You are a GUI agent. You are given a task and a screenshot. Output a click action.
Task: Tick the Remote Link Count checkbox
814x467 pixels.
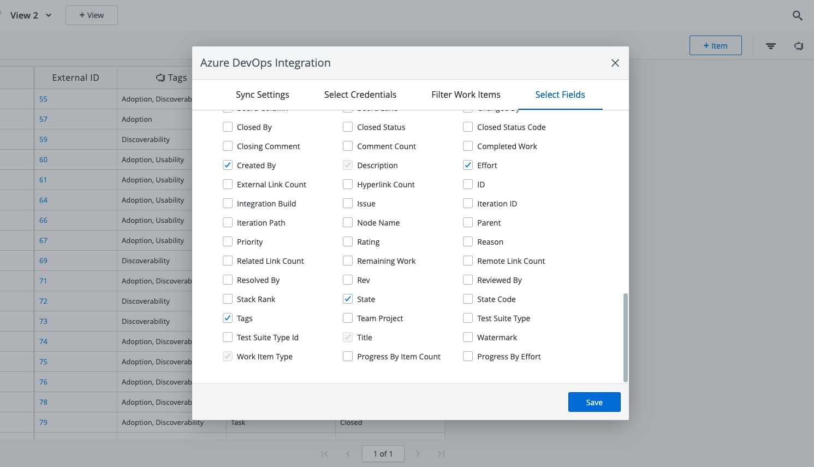point(468,261)
